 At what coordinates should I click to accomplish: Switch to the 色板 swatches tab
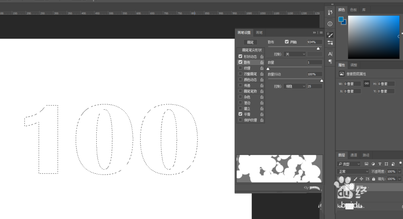click(x=353, y=10)
